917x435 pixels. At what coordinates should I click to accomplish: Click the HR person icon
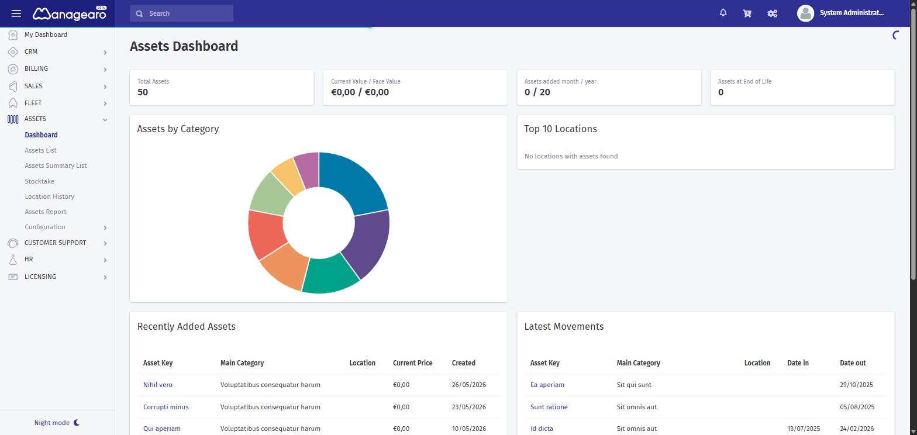(13, 260)
